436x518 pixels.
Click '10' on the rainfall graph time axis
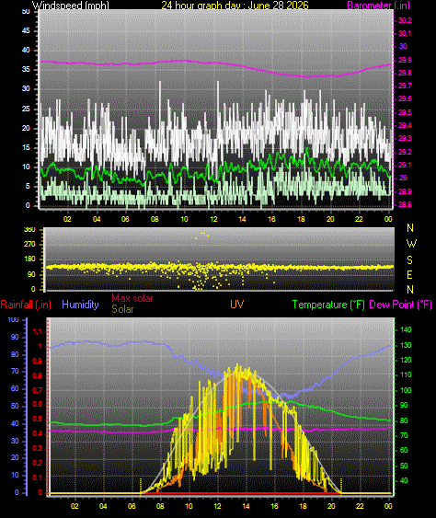[189, 506]
